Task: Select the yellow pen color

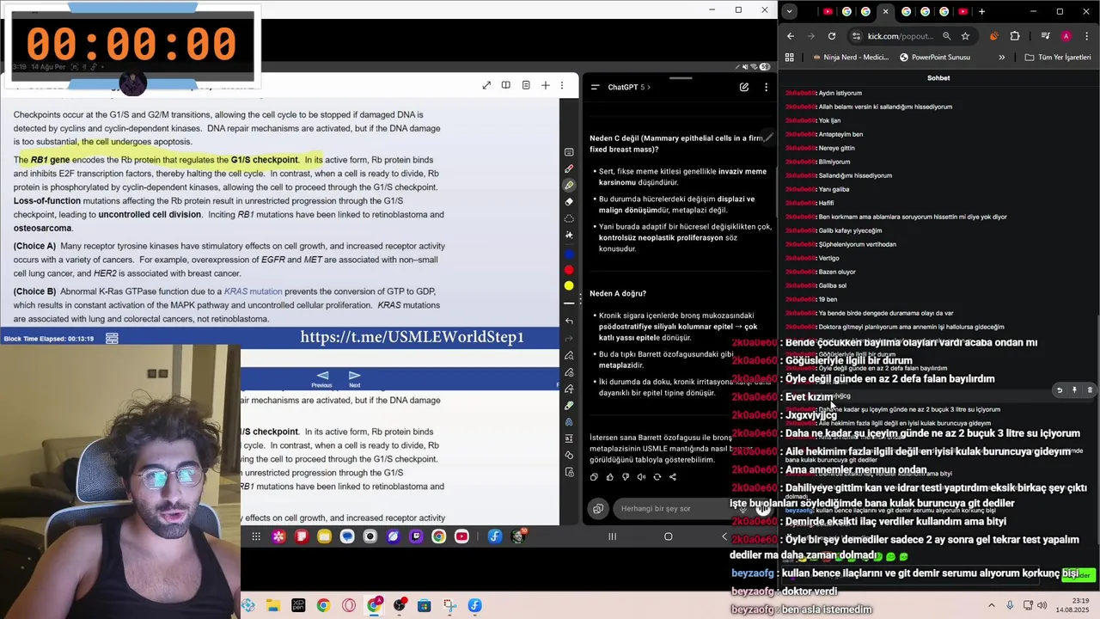Action: click(x=569, y=285)
